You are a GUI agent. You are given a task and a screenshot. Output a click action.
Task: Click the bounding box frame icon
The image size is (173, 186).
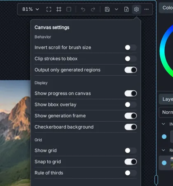click(x=59, y=10)
